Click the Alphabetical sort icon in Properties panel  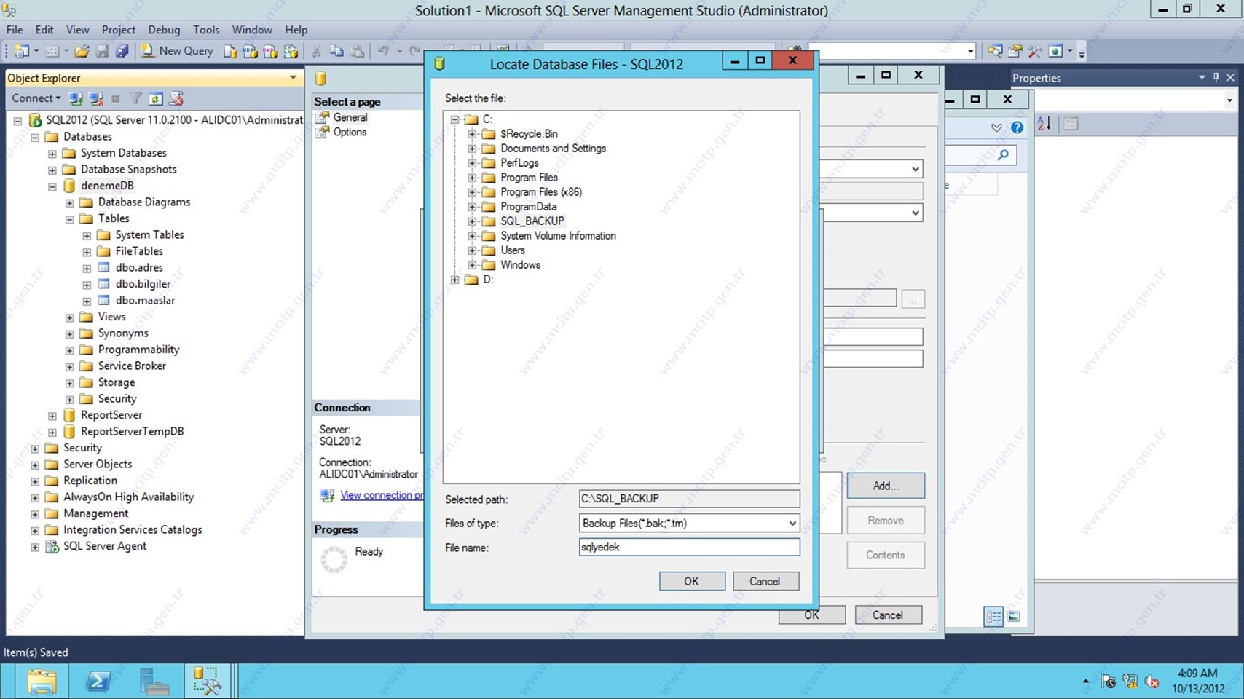(1044, 125)
